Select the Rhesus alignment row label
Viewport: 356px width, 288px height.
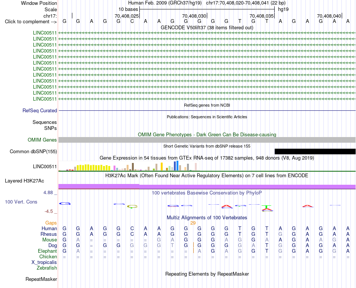coord(49,234)
